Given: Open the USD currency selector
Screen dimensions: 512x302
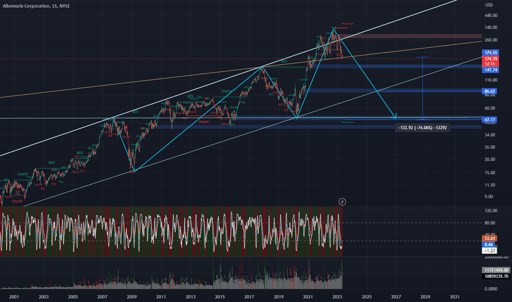Looking at the screenshot, I should 489,5.
